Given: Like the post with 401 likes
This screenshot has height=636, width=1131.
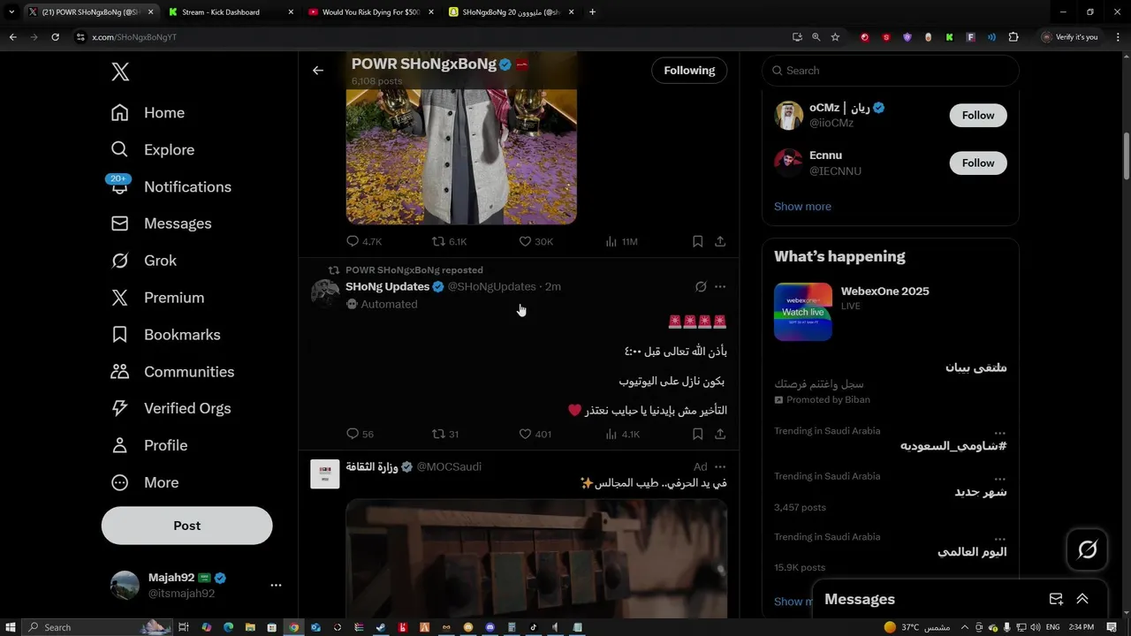Looking at the screenshot, I should click(535, 434).
